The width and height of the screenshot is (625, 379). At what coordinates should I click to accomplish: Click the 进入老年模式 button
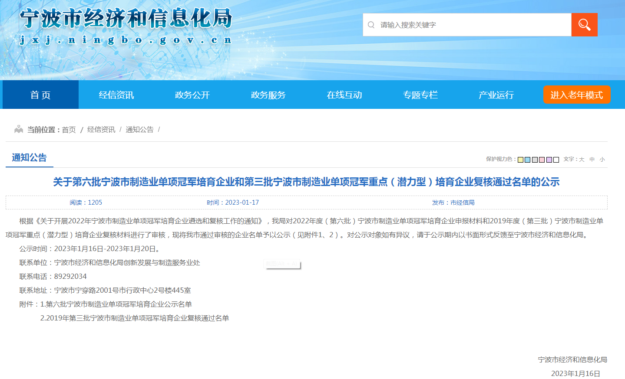coord(576,95)
